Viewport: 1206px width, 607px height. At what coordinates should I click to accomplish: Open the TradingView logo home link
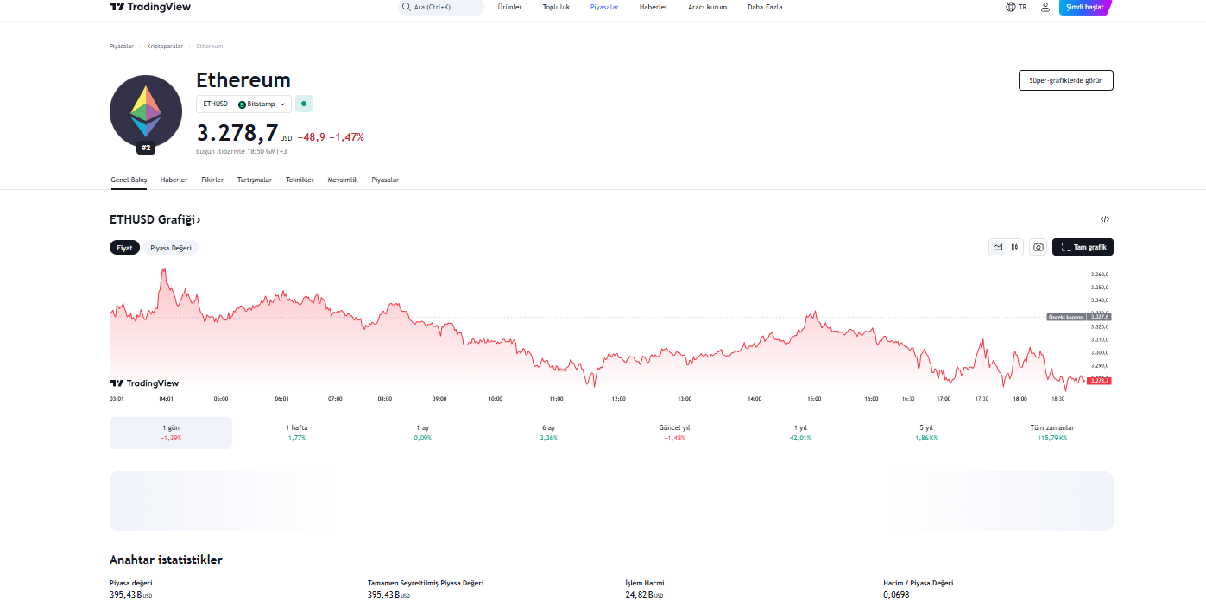150,7
